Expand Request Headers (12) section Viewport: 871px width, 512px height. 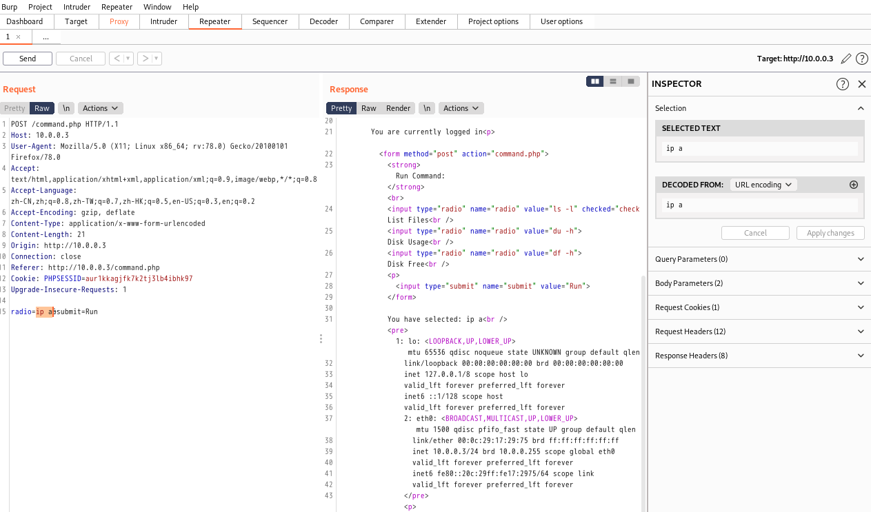(759, 331)
